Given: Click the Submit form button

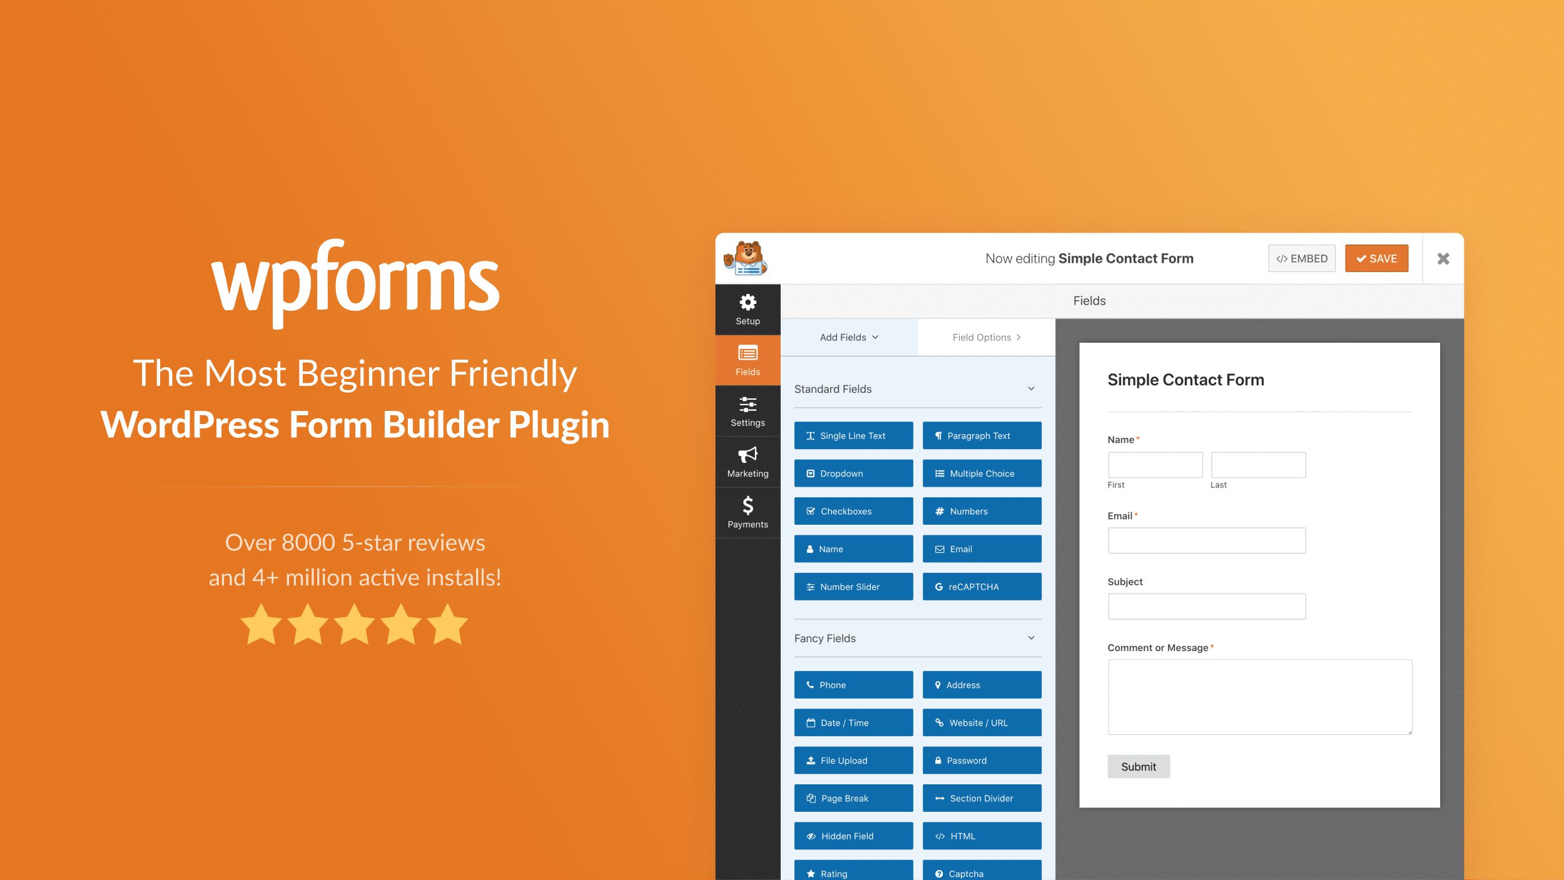Looking at the screenshot, I should pyautogui.click(x=1139, y=766).
